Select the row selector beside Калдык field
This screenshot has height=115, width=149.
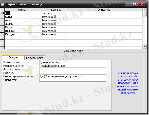2,34
